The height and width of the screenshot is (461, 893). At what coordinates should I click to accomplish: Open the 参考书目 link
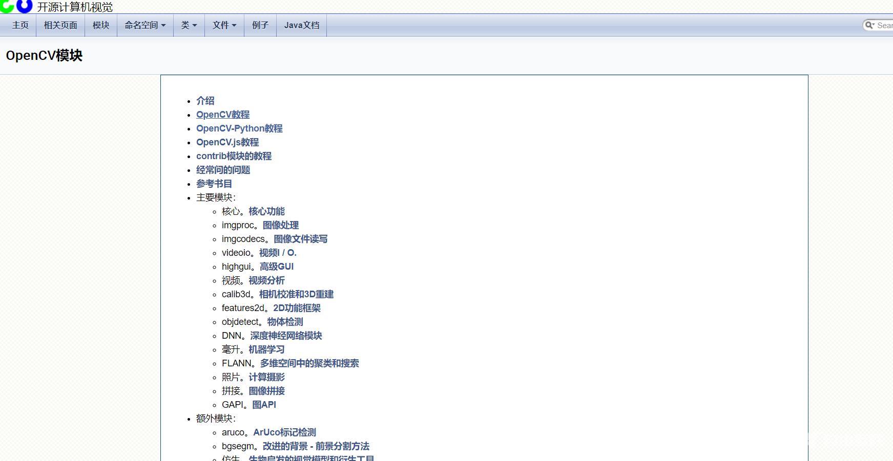pyautogui.click(x=214, y=184)
